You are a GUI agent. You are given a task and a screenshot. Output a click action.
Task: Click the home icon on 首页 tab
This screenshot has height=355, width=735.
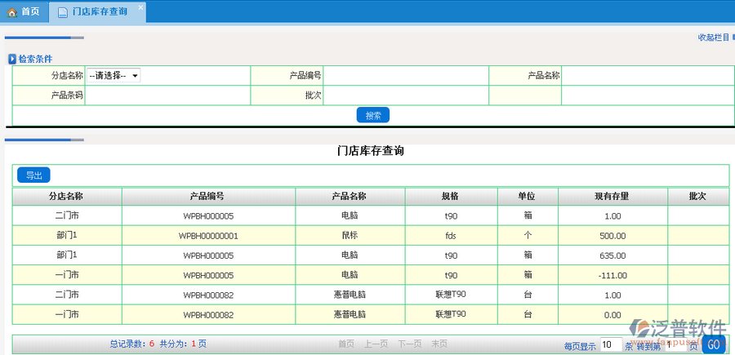(x=11, y=11)
